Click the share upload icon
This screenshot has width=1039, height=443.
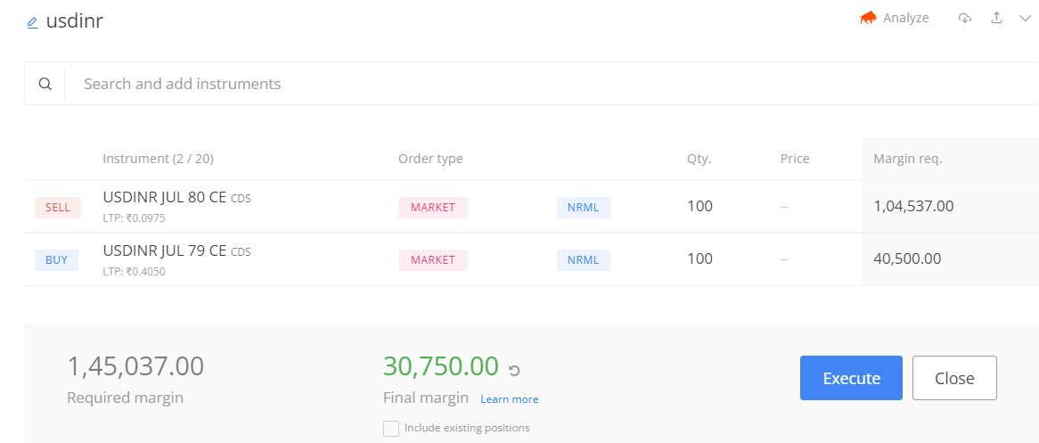click(x=996, y=19)
